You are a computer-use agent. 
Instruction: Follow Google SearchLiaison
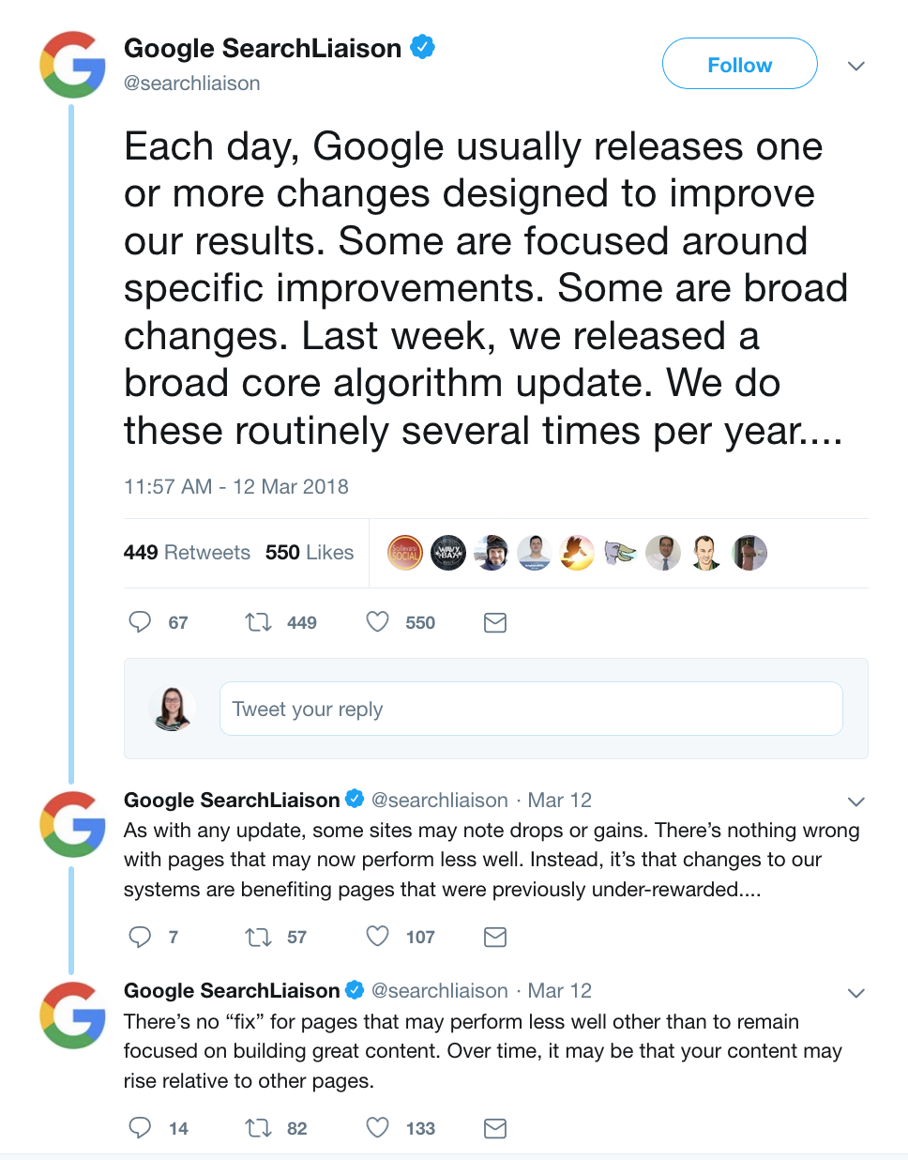(x=739, y=64)
